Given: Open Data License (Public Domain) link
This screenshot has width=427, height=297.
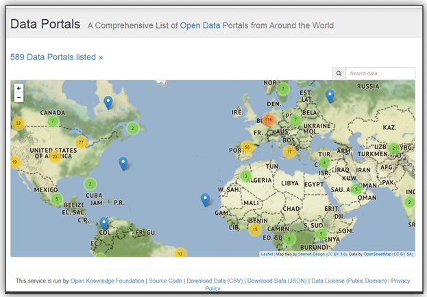Looking at the screenshot, I should [348, 281].
